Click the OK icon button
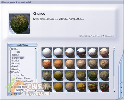This screenshot has width=124, height=100. pyautogui.click(x=121, y=83)
